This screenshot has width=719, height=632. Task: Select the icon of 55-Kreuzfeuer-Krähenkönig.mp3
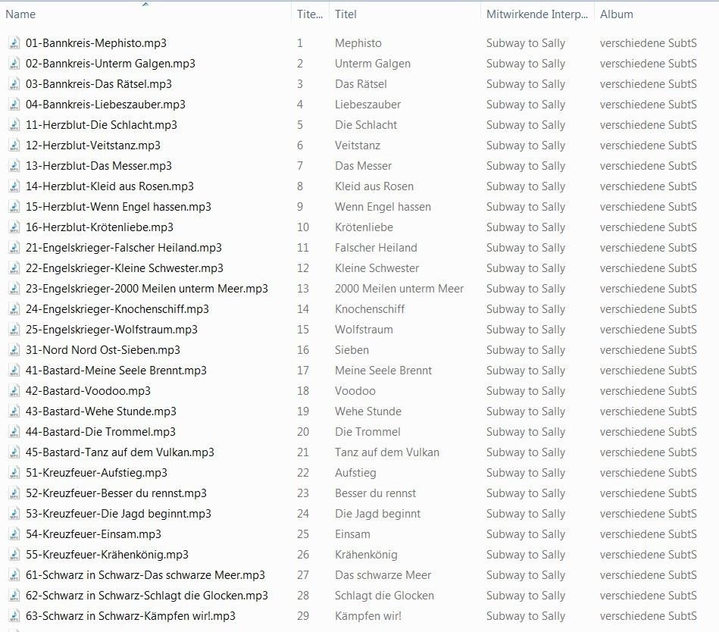(14, 555)
